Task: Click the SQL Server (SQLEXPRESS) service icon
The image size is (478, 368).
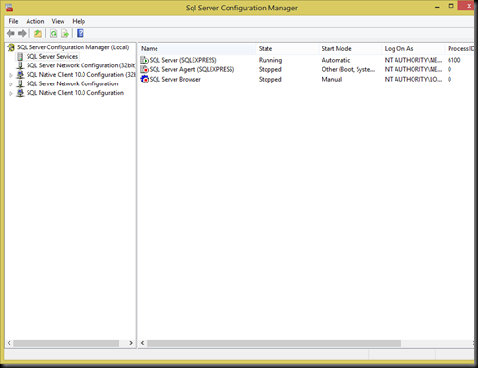Action: click(x=144, y=60)
